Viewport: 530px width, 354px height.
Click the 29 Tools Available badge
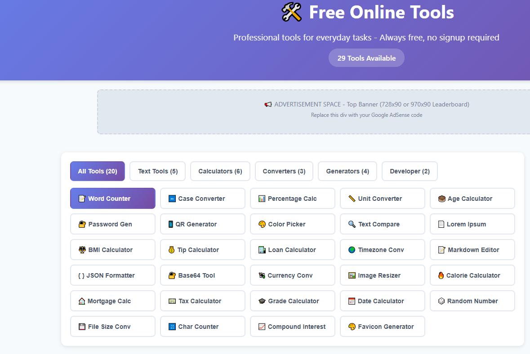366,58
